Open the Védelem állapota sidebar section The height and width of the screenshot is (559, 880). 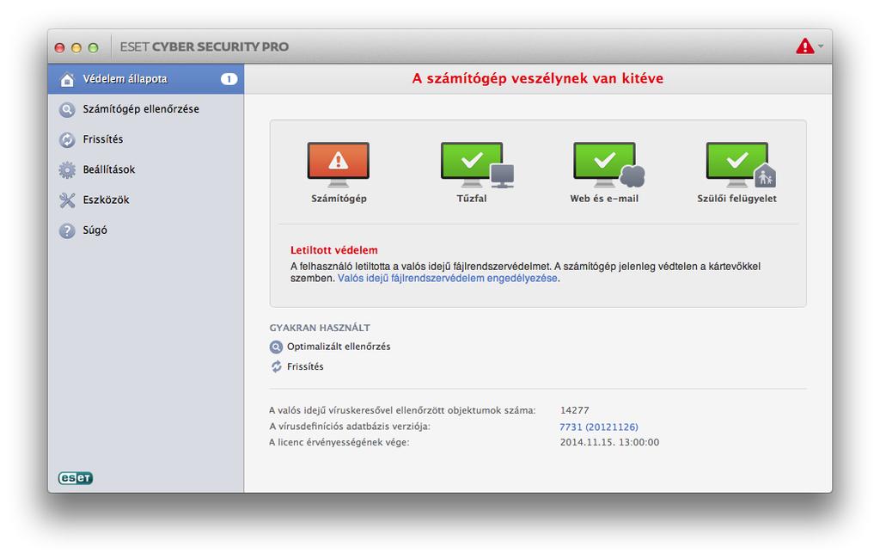(146, 79)
